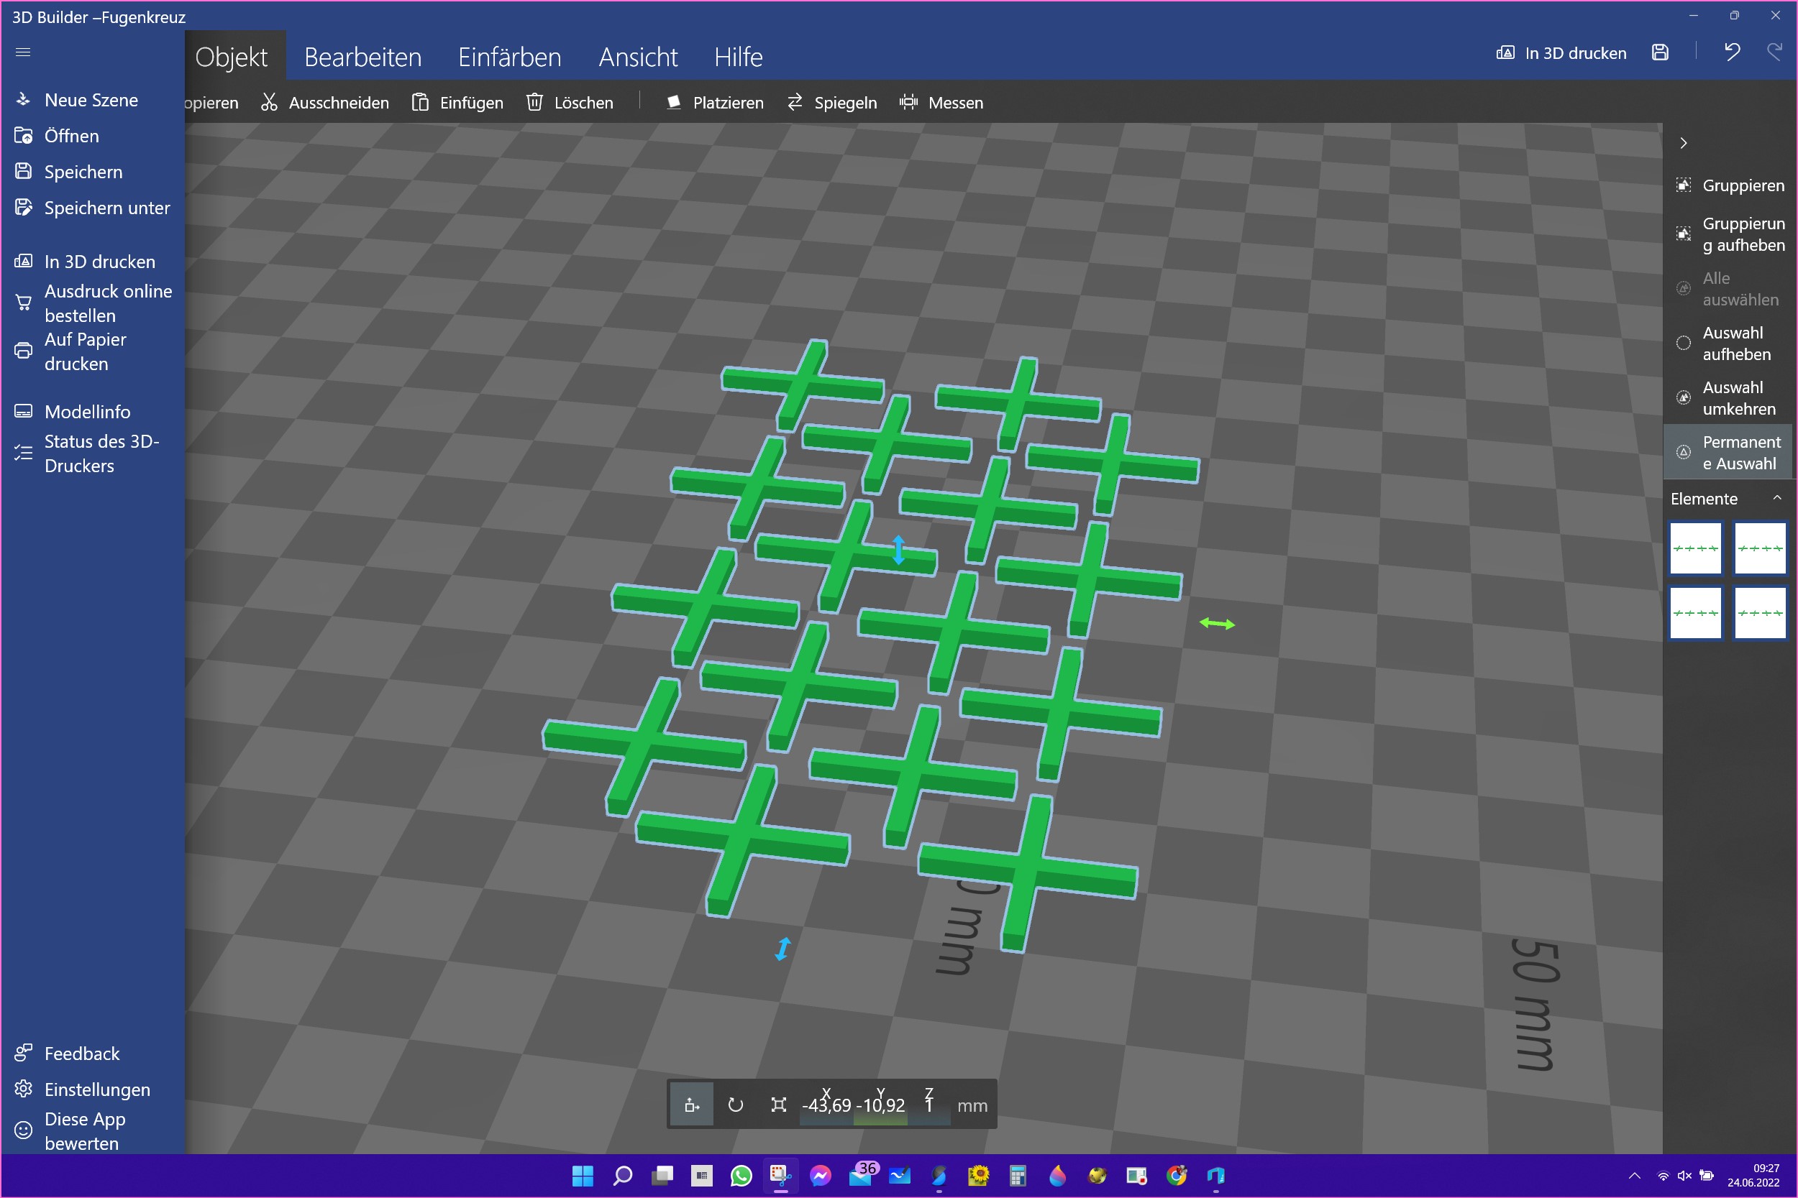Select the rotate tool in bottom toolbar
The image size is (1798, 1198).
point(736,1104)
